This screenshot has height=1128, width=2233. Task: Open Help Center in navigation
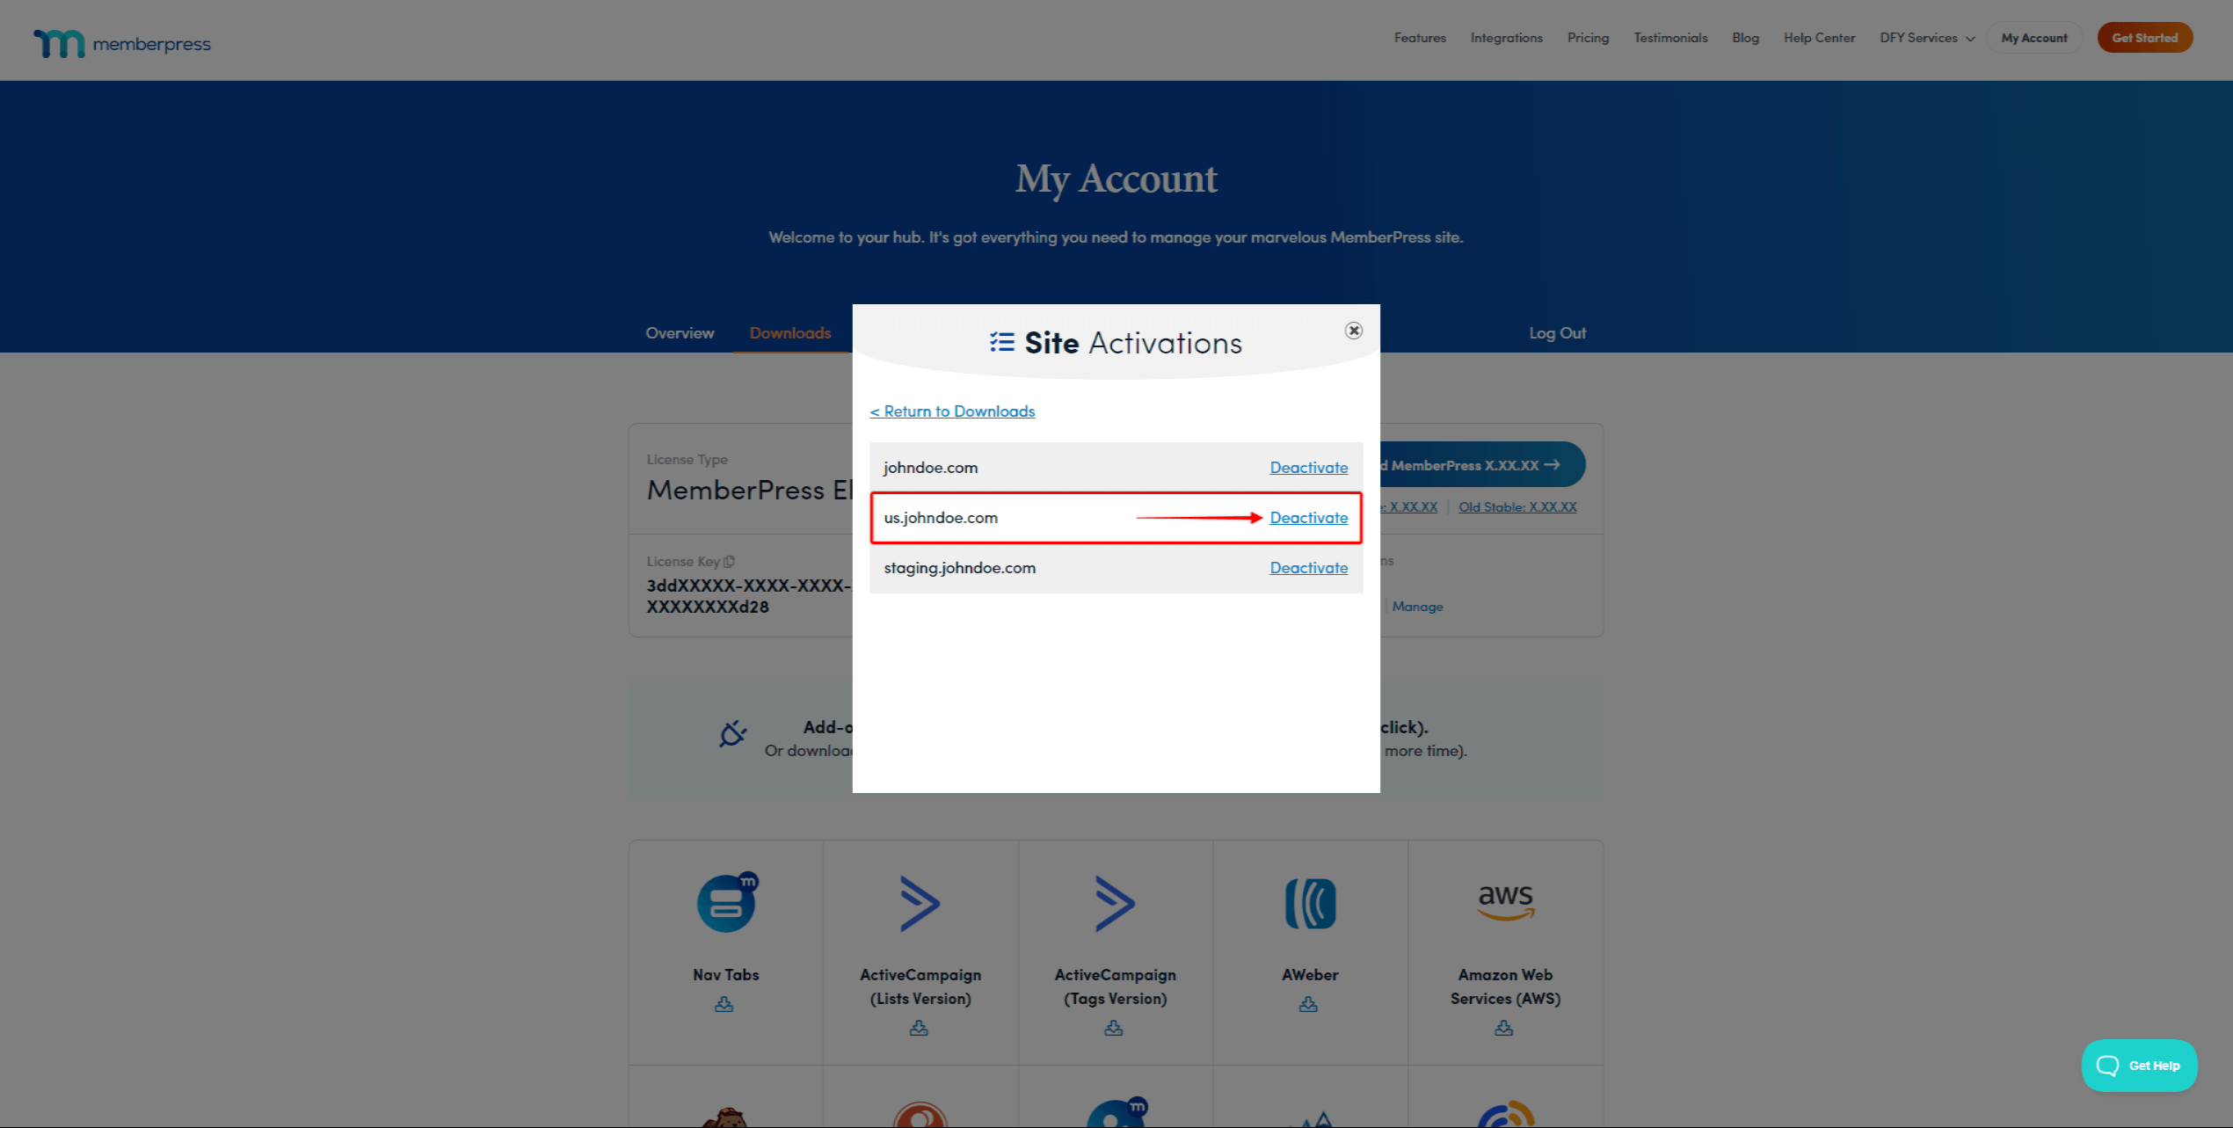tap(1819, 38)
